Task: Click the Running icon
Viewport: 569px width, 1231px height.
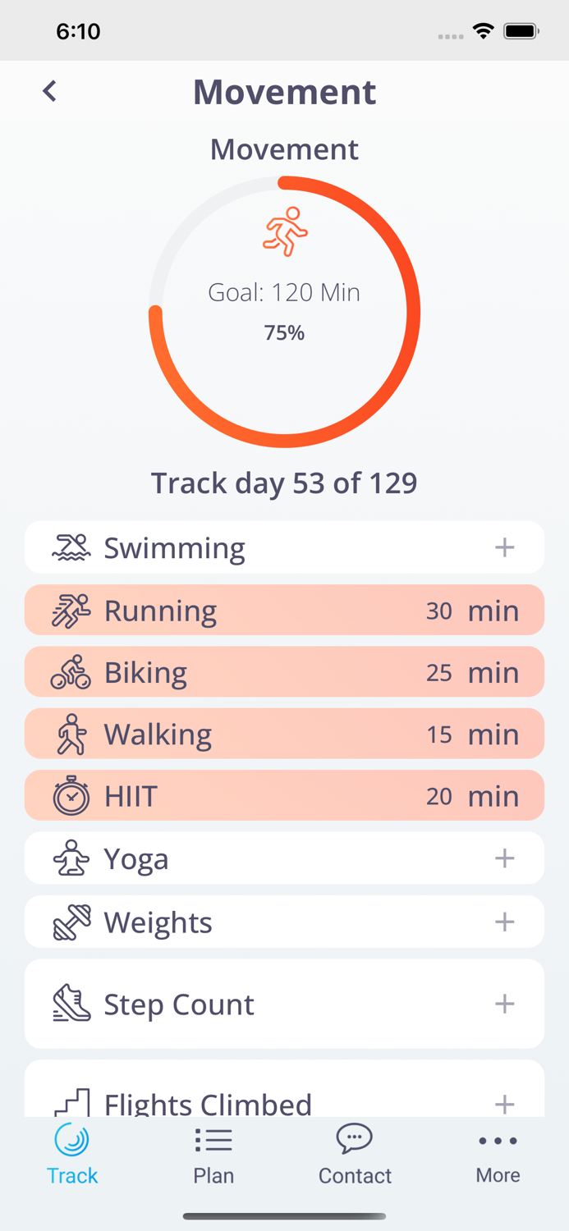Action: point(71,609)
